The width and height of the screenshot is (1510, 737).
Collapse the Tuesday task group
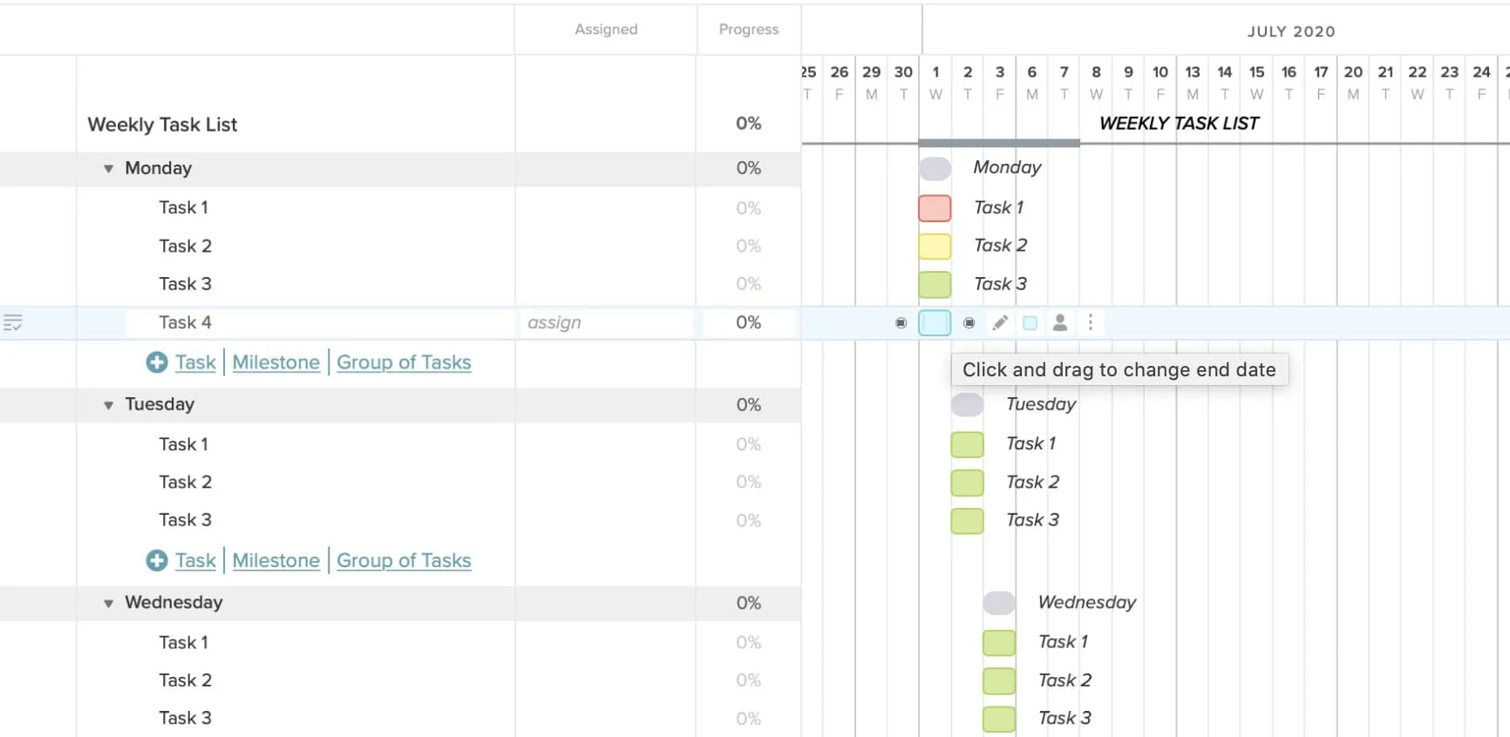pyautogui.click(x=109, y=405)
